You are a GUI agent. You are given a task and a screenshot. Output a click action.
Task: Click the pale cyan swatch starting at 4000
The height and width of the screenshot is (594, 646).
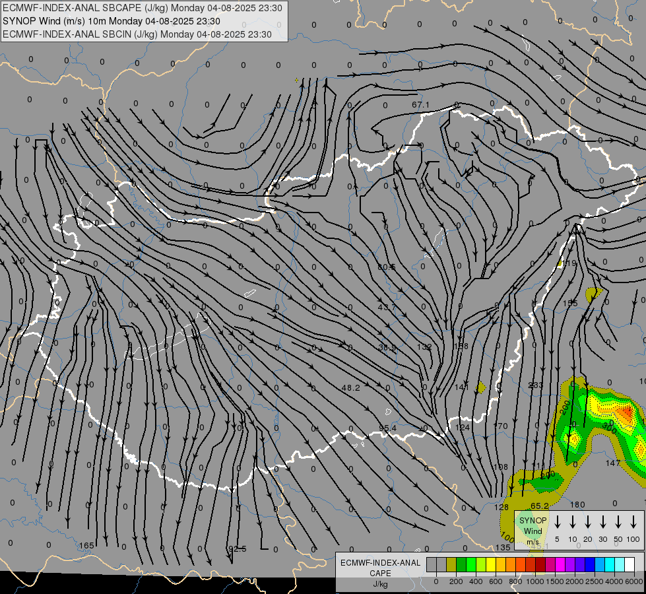pyautogui.click(x=620, y=564)
